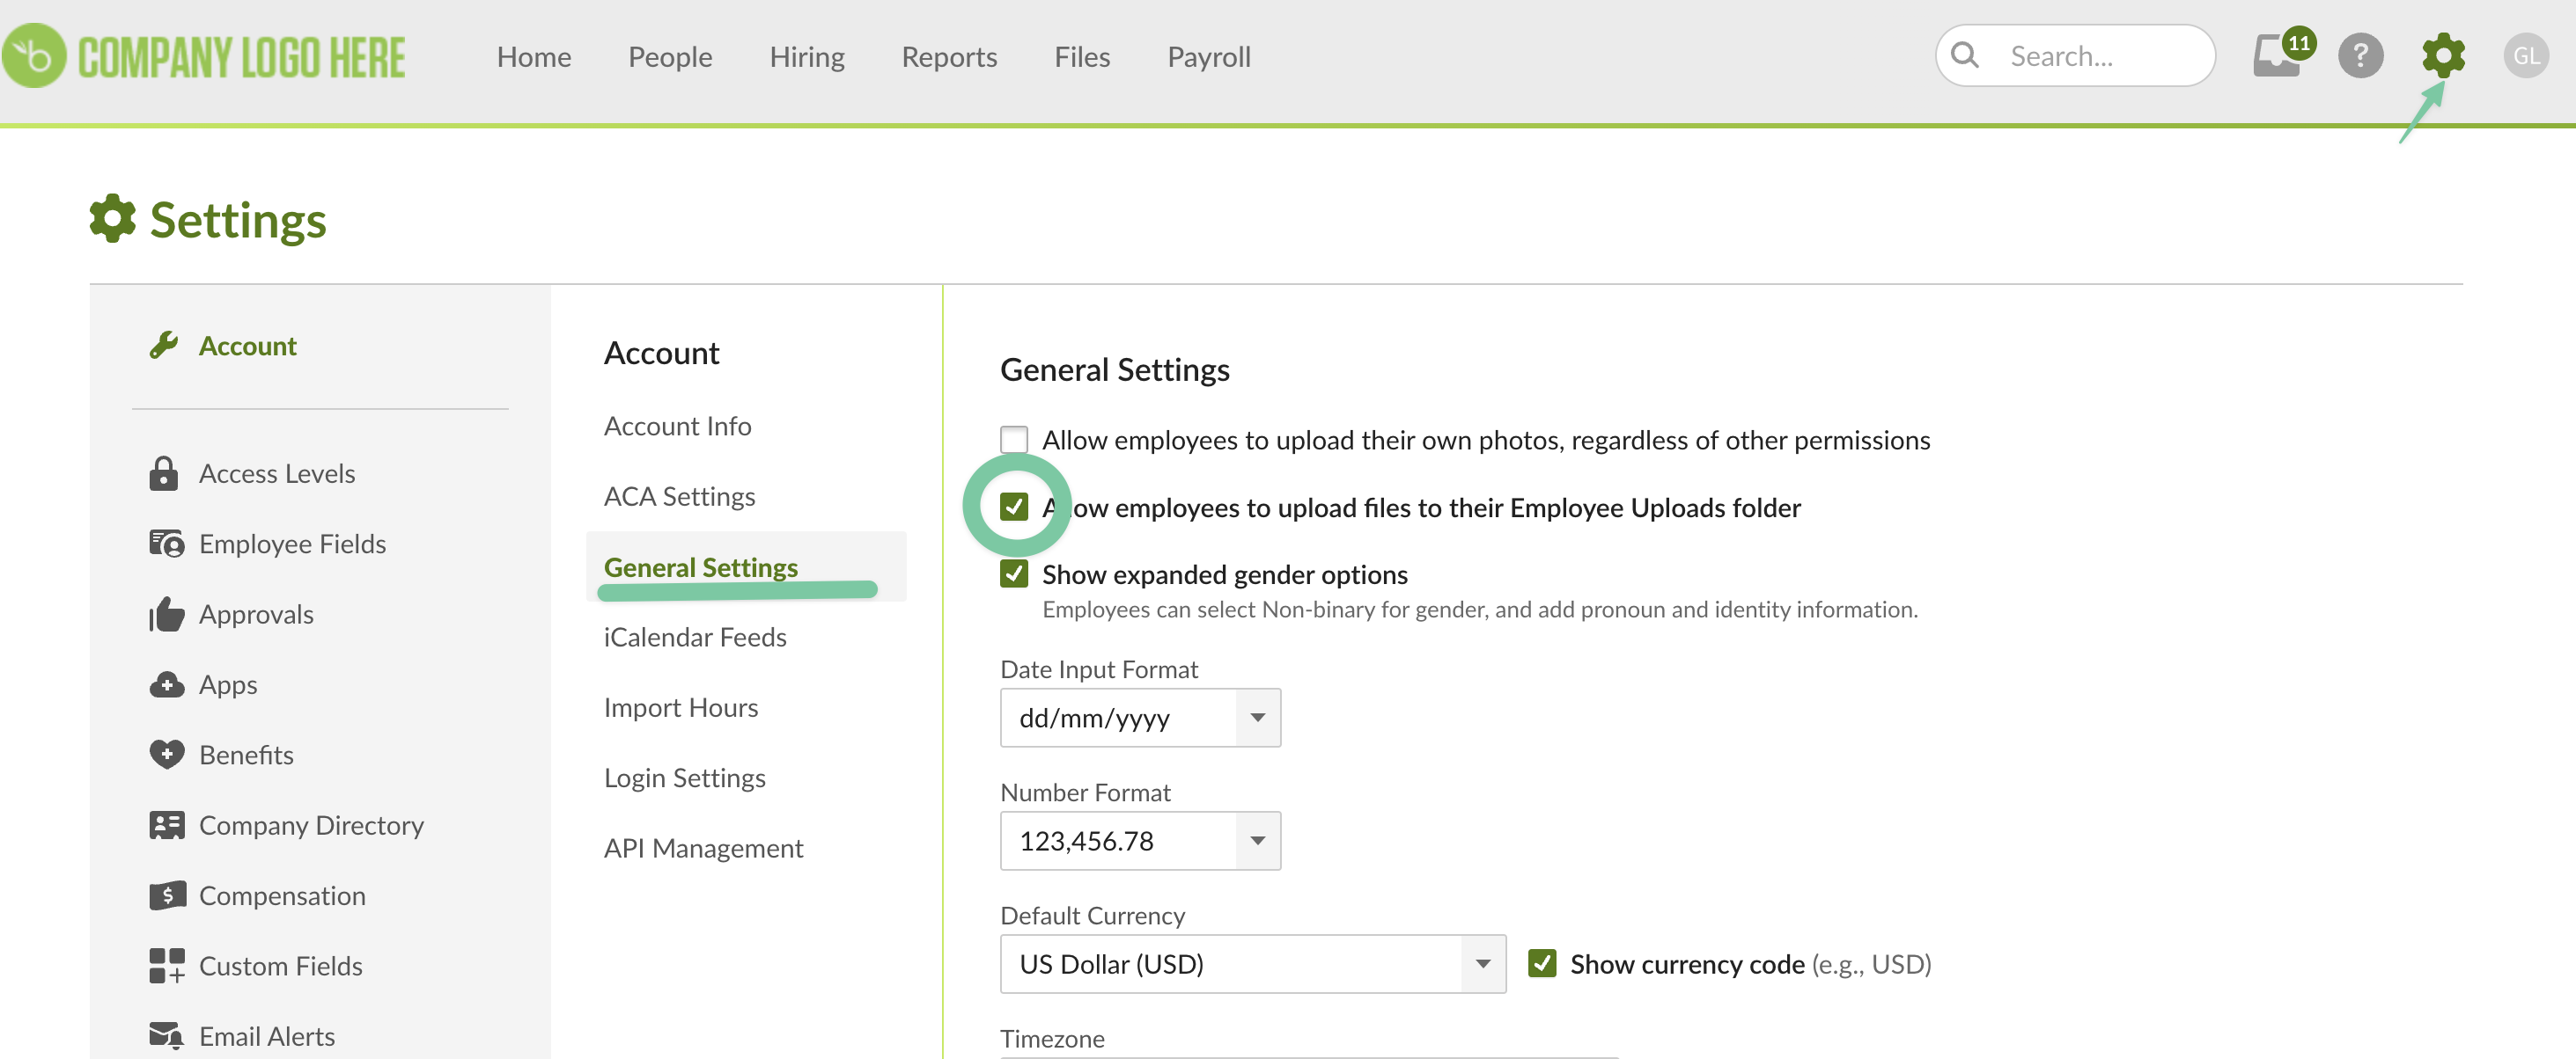Switch to the Payroll tab
The width and height of the screenshot is (2576, 1059).
[x=1208, y=57]
